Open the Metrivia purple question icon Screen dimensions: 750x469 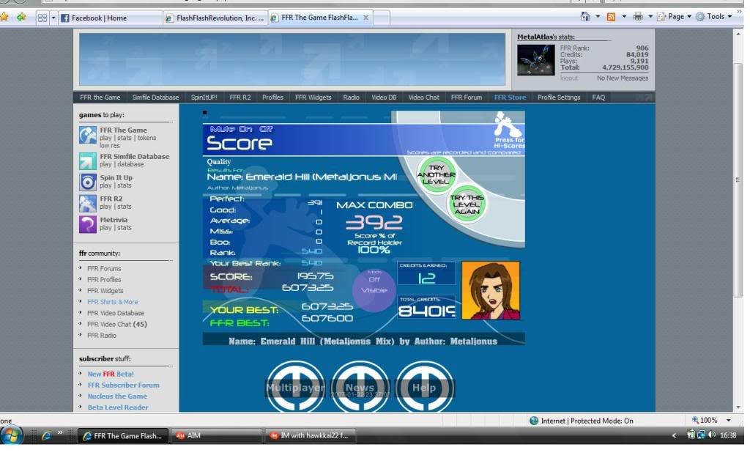pos(88,224)
